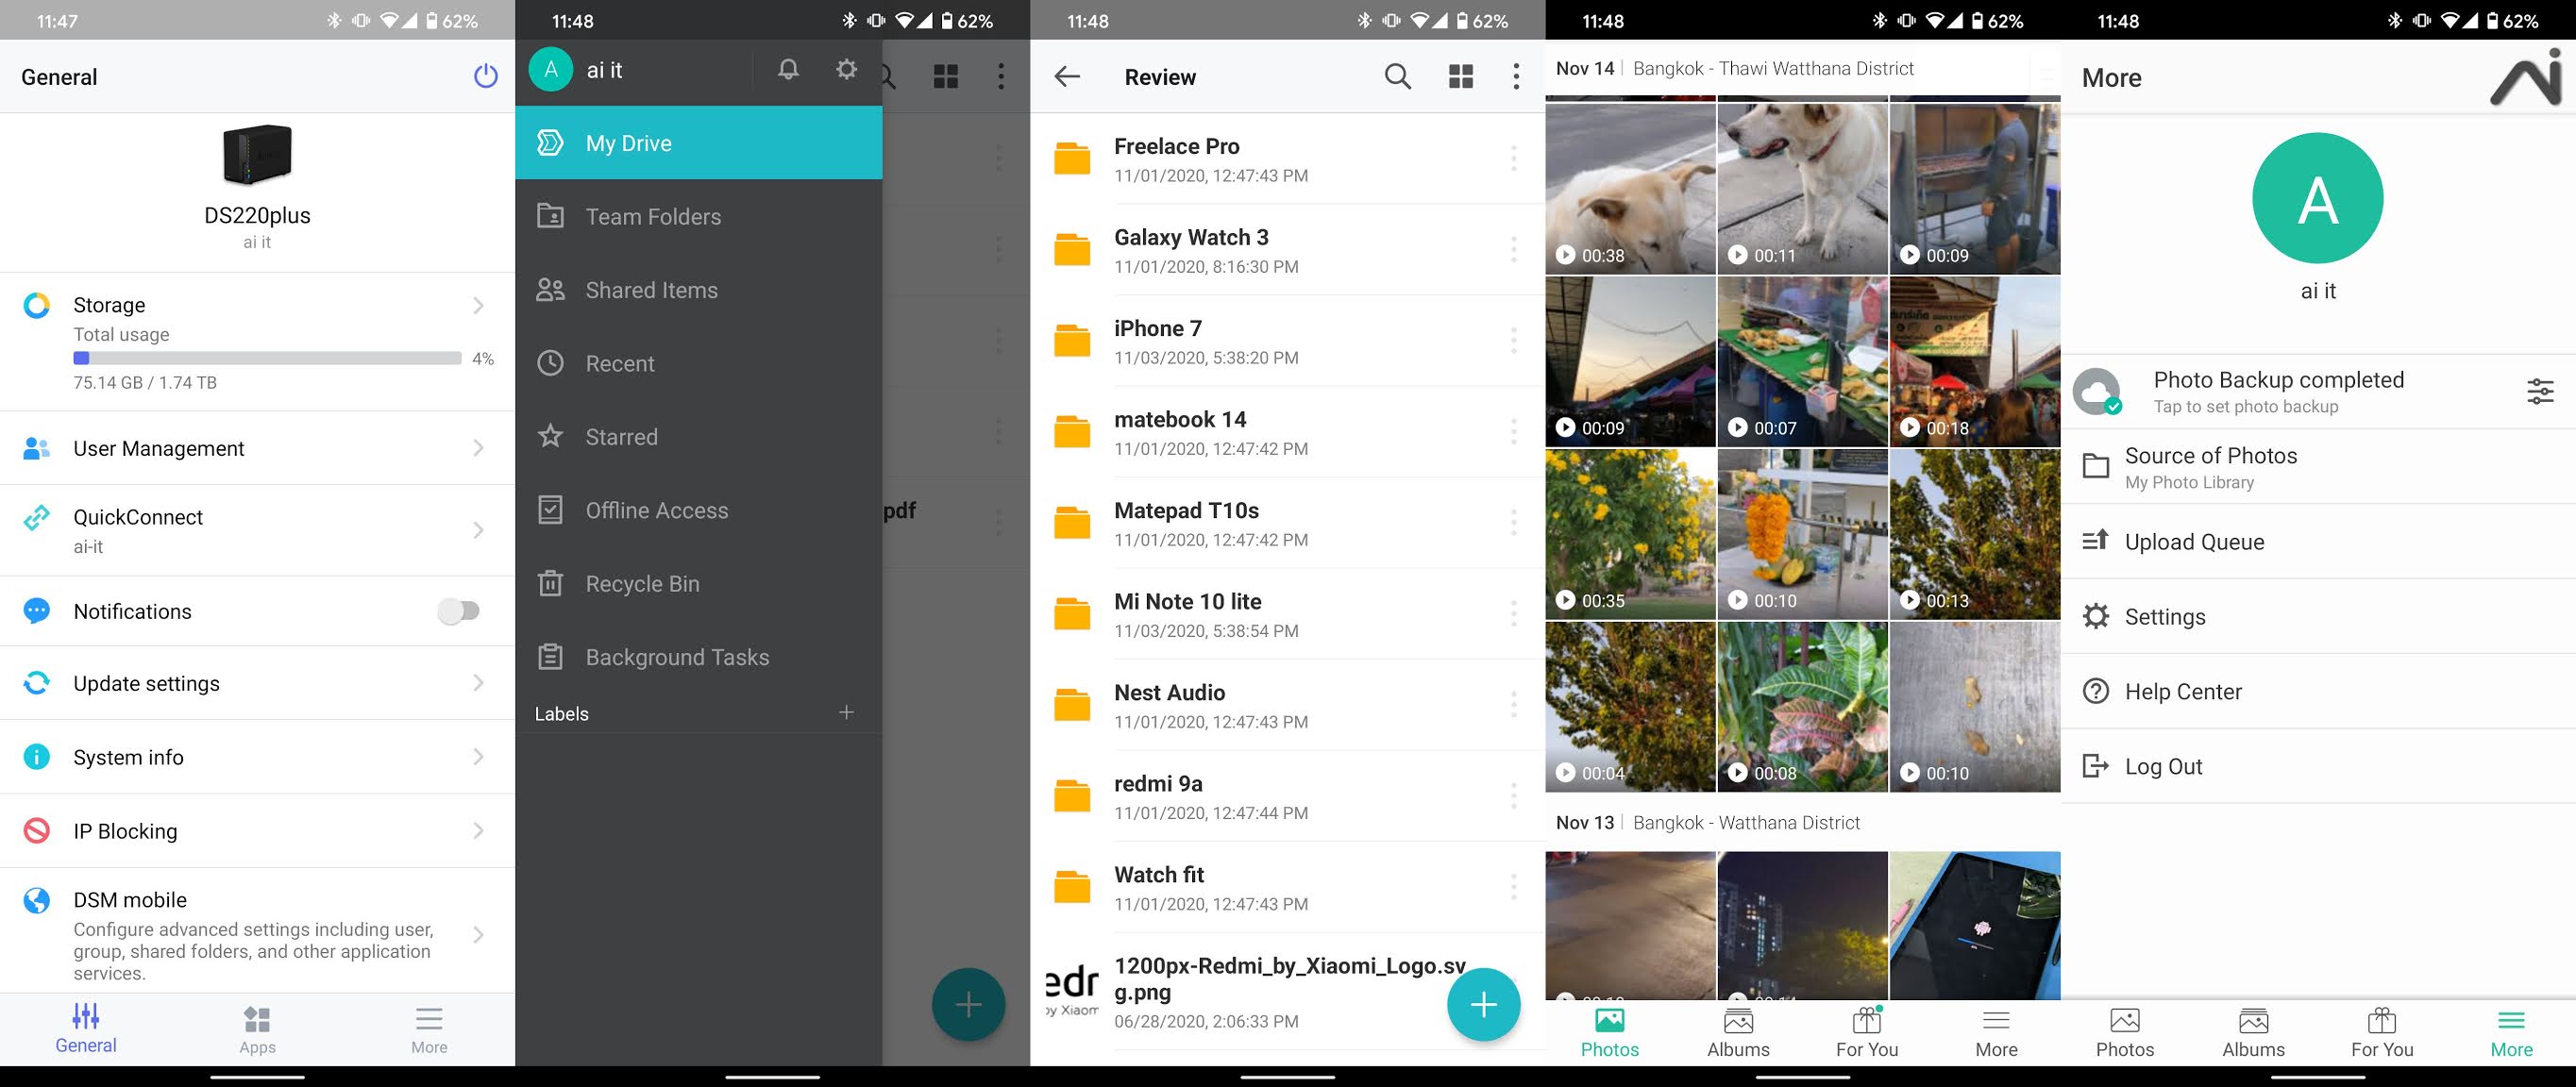Open Shared Items in Drive sidebar
The width and height of the screenshot is (2576, 1087).
698,290
